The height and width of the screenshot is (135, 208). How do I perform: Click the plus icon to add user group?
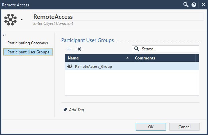coord(69,49)
